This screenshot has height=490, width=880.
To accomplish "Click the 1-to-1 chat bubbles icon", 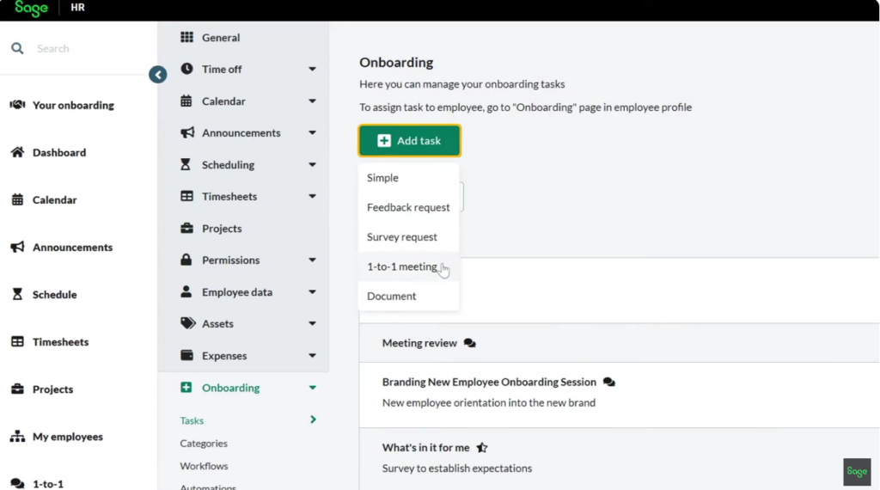I will 17,483.
